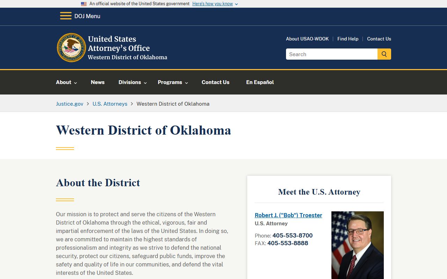Click inside the Search input field
The width and height of the screenshot is (447, 279).
332,54
